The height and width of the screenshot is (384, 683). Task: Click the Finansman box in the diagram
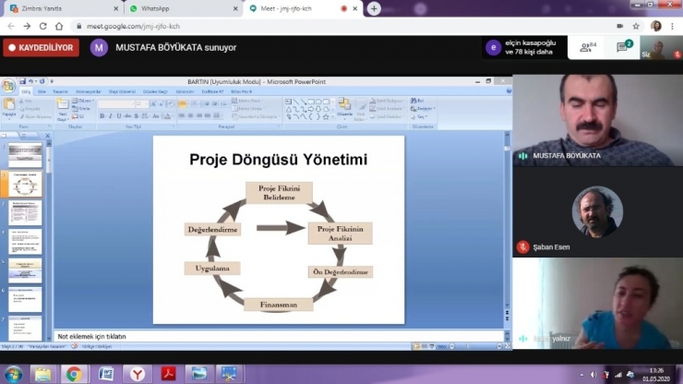pyautogui.click(x=278, y=304)
